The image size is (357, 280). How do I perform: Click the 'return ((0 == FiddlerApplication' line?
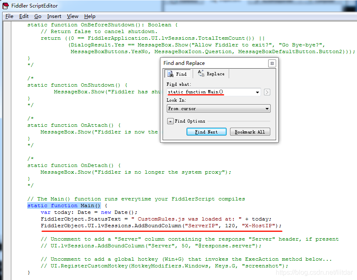[153, 38]
